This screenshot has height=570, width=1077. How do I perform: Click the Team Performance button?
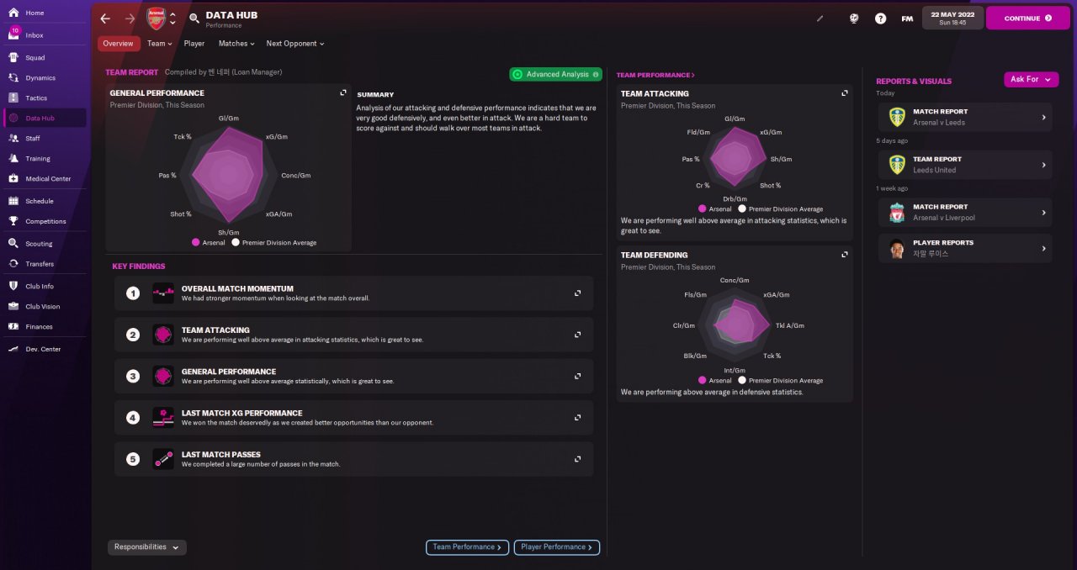click(467, 547)
